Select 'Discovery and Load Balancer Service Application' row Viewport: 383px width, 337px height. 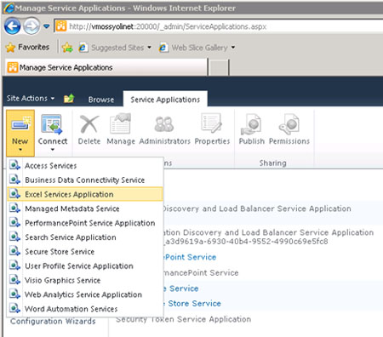point(257,208)
